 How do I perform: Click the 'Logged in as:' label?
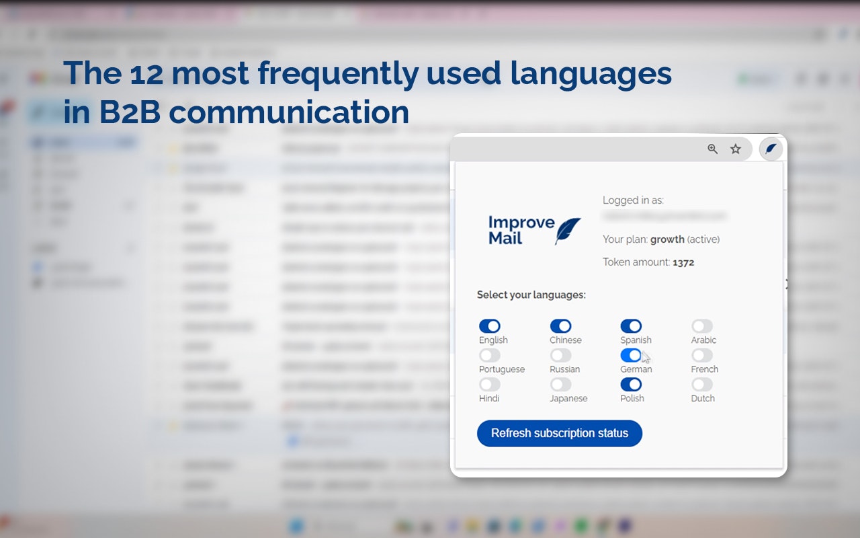click(x=633, y=200)
